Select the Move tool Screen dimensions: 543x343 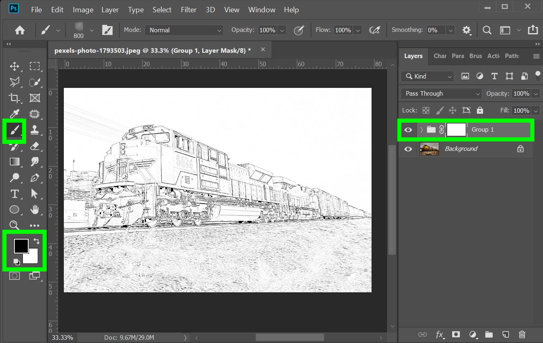tap(14, 66)
